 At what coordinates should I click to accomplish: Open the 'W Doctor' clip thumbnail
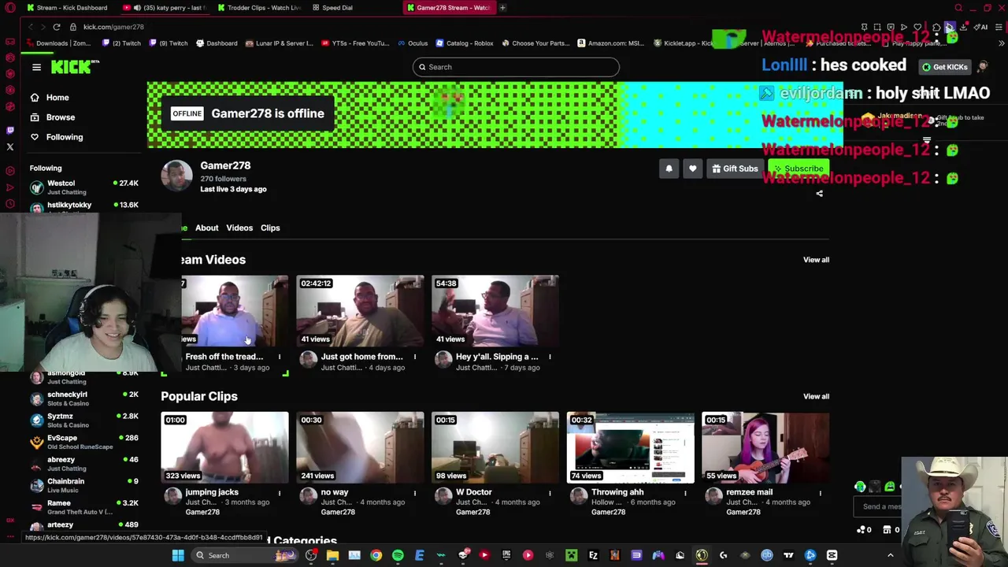(495, 447)
